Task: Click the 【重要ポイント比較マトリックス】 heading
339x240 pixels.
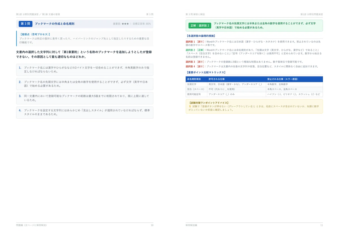Action: pos(205,72)
